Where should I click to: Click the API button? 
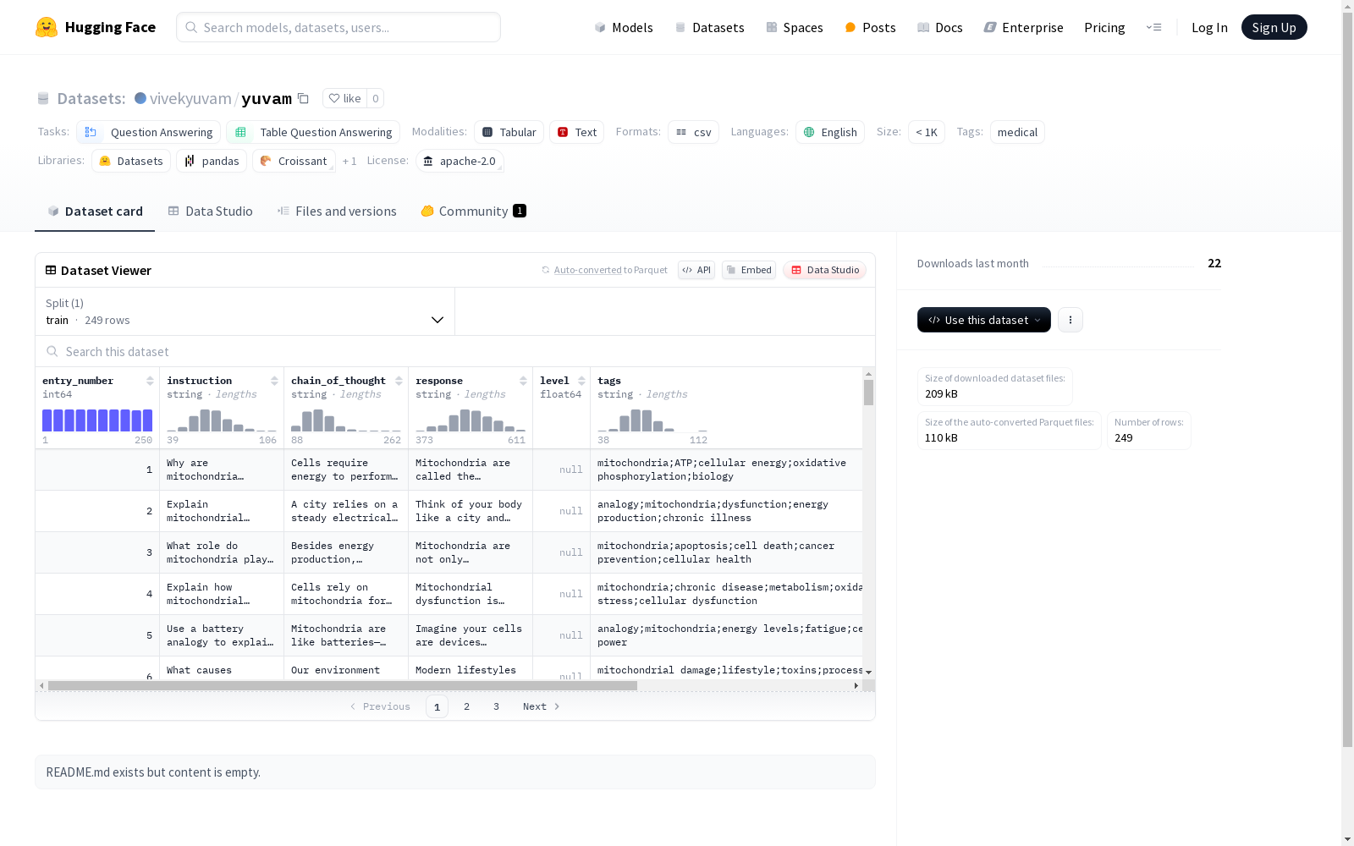(696, 270)
